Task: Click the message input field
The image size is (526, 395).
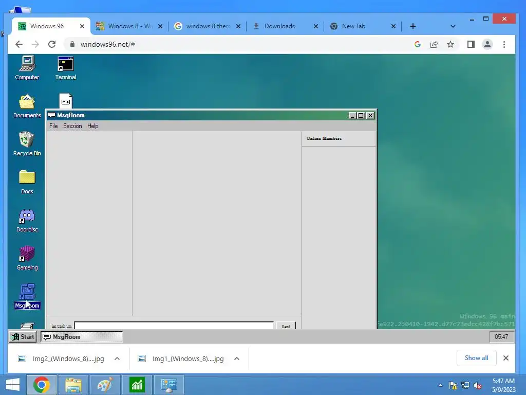Action: pos(174,326)
